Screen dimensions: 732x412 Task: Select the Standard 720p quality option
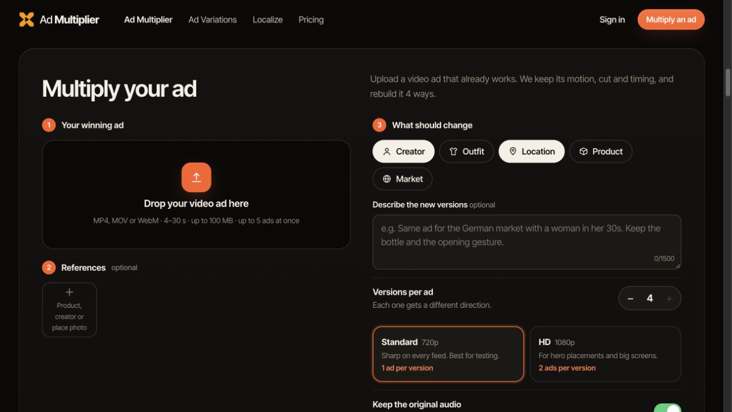(x=448, y=354)
